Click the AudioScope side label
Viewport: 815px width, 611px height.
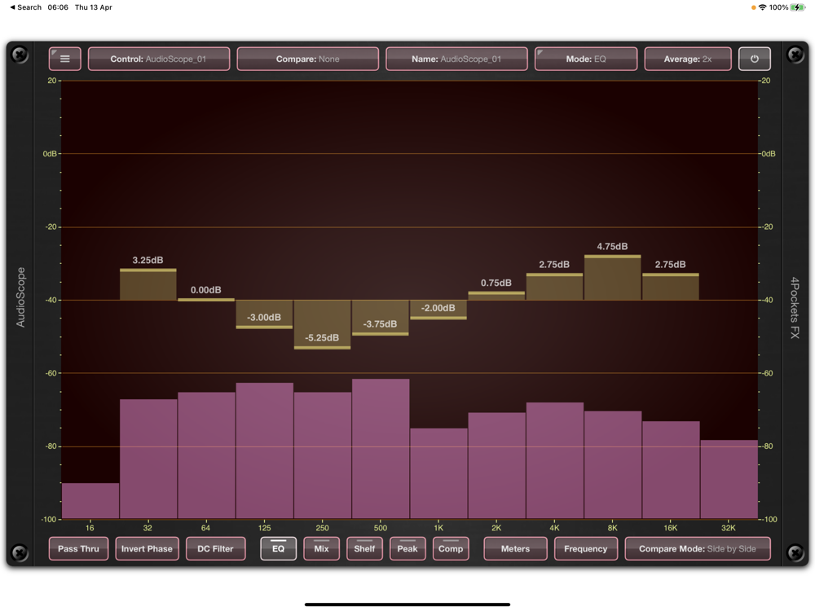[20, 297]
